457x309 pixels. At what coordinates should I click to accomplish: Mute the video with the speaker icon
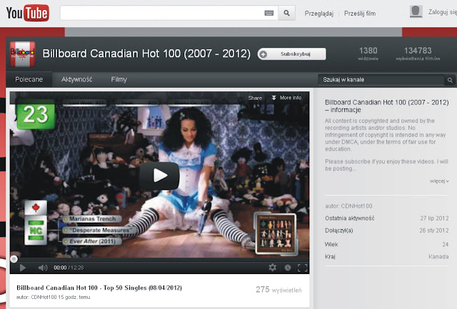[43, 268]
